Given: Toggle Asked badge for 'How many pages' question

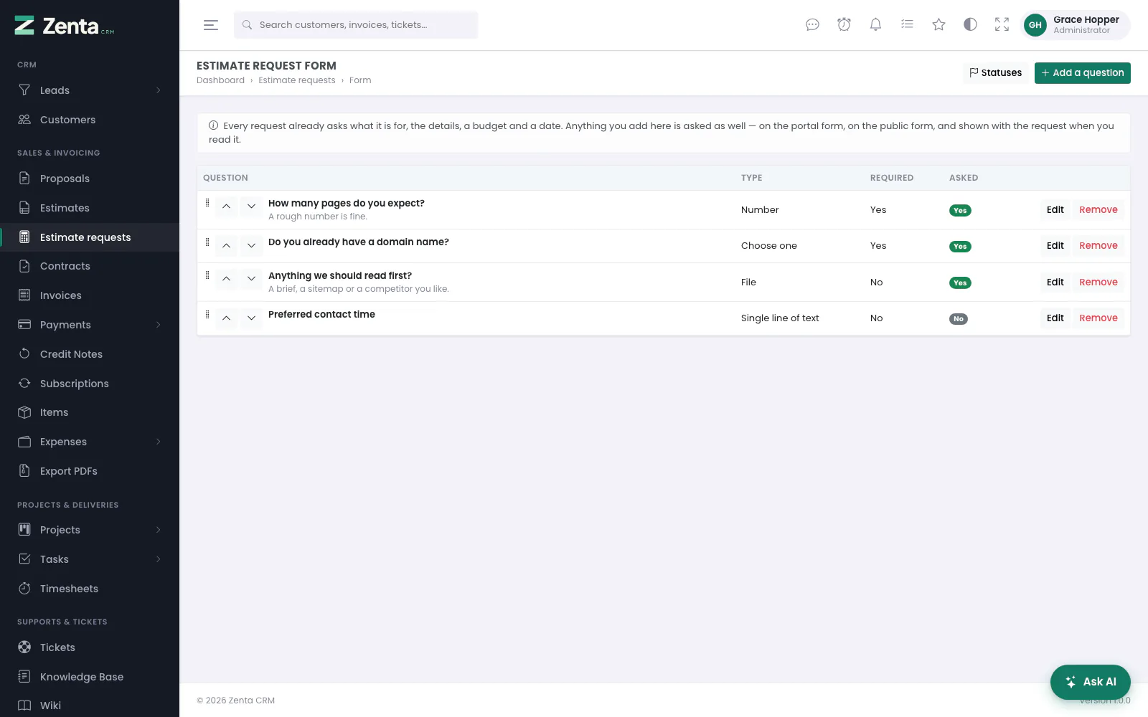Looking at the screenshot, I should (x=960, y=210).
